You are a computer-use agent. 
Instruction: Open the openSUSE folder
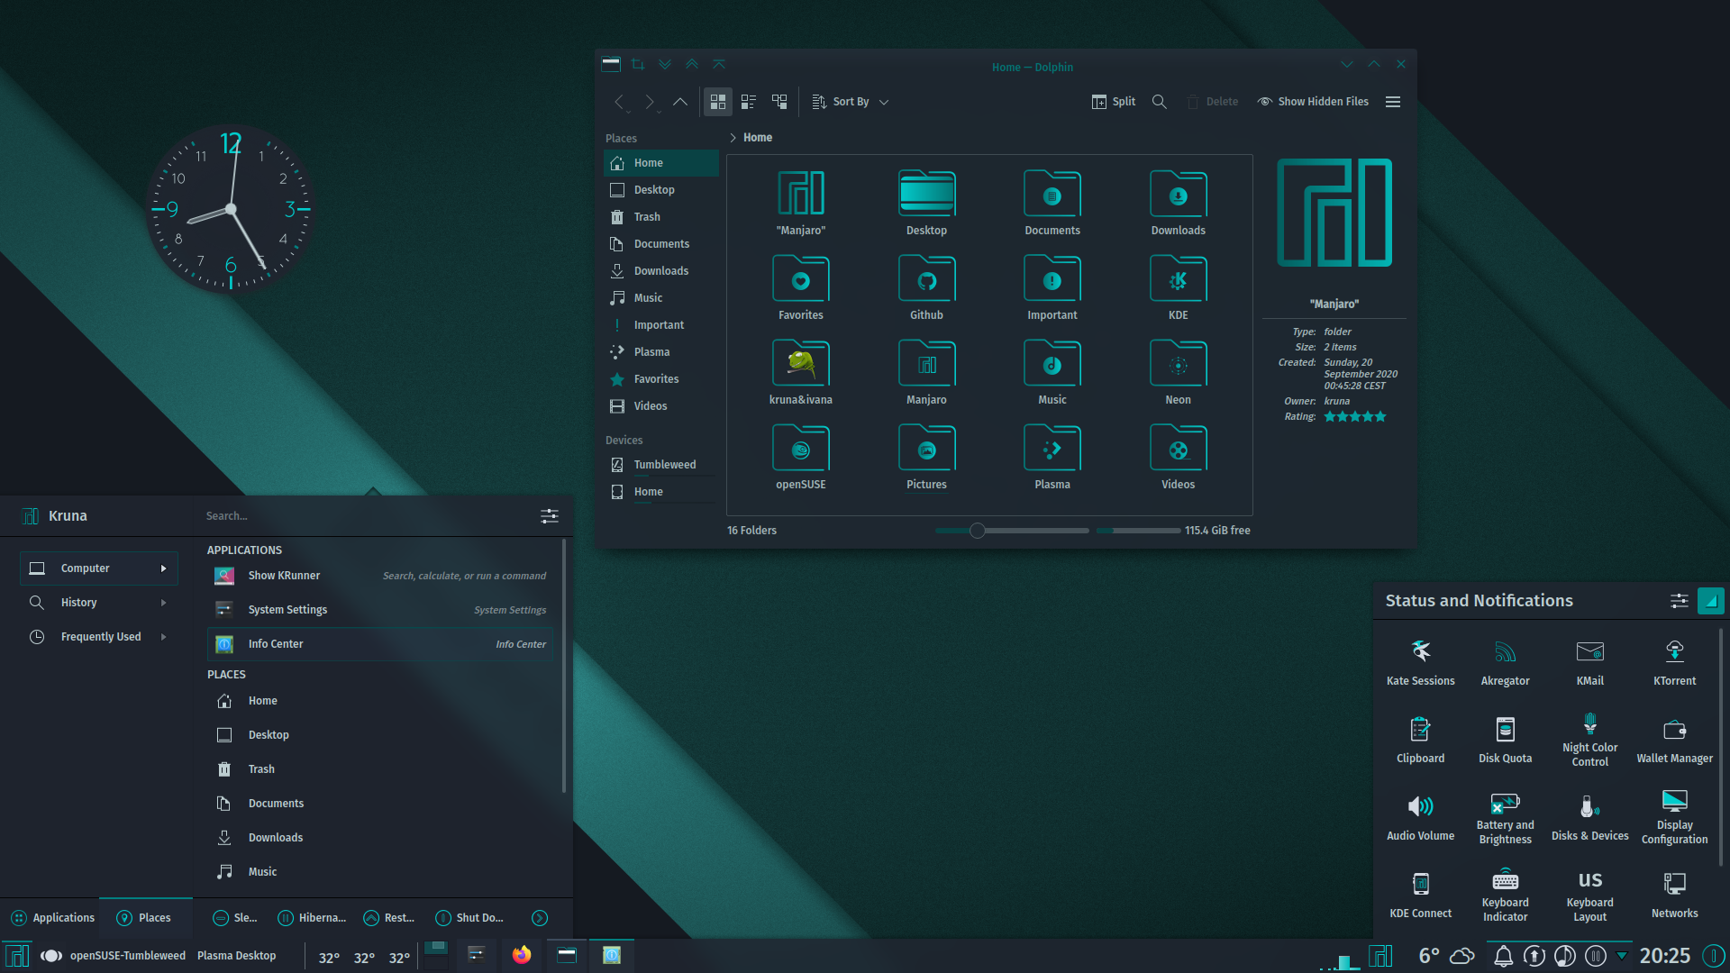(801, 457)
